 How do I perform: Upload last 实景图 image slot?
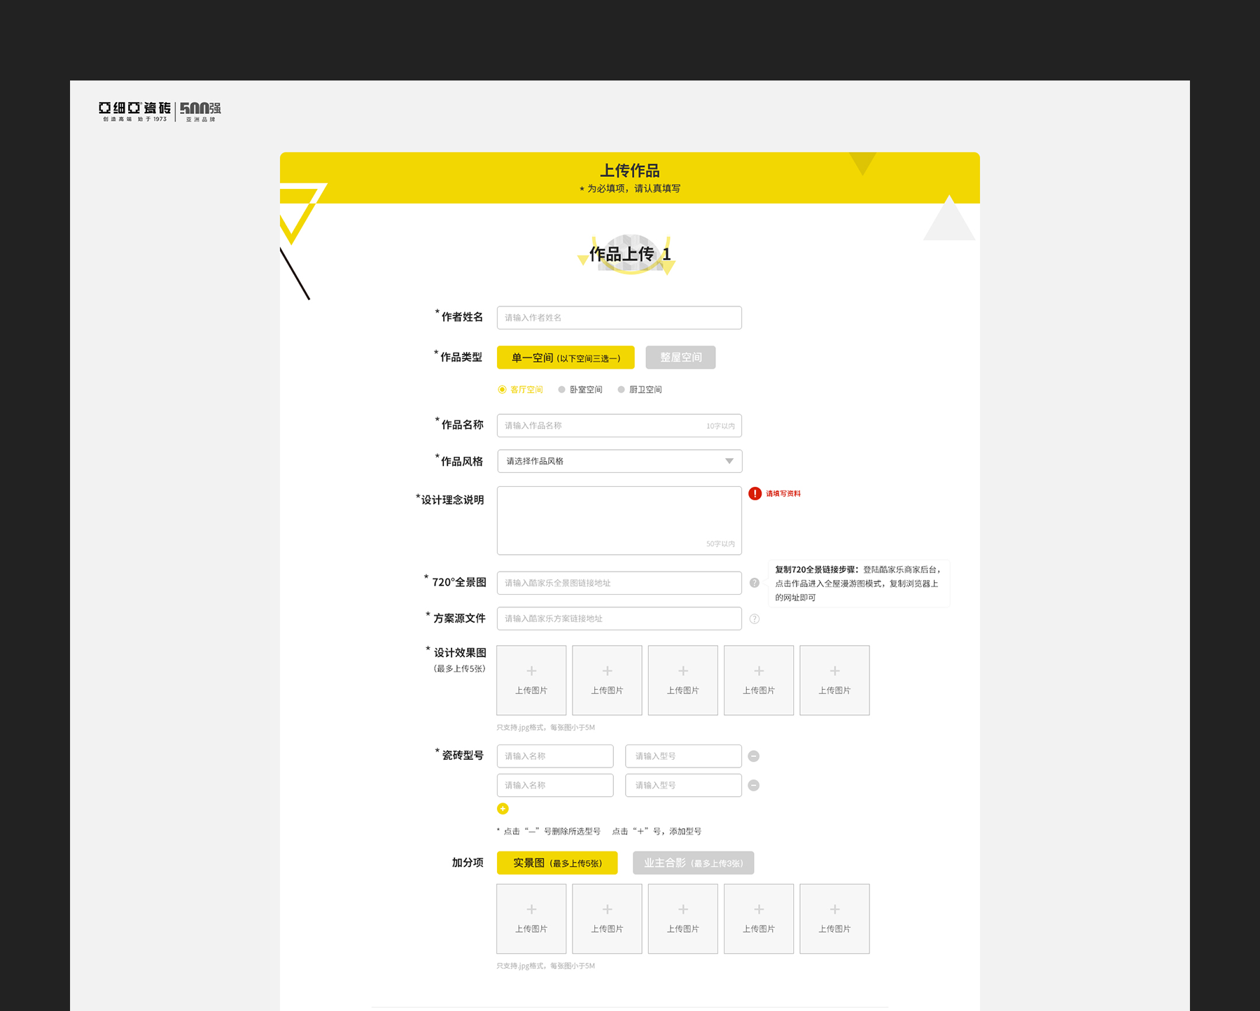pyautogui.click(x=834, y=919)
